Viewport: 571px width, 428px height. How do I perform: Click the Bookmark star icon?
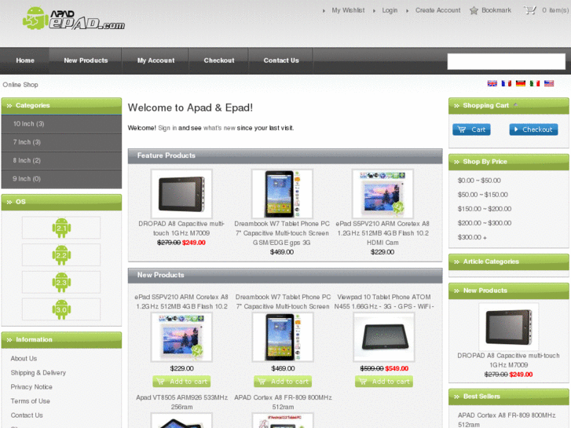click(x=474, y=10)
